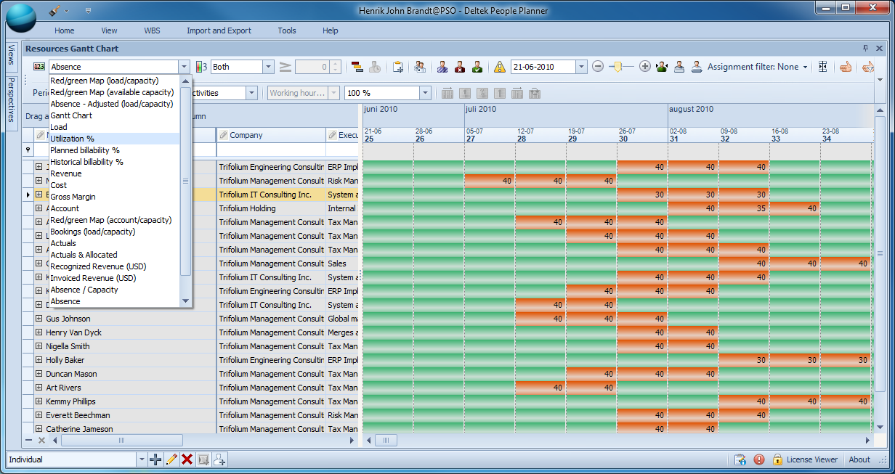Toggle the Resources Gantt Chart pin
Viewport: 895px width, 474px height.
865,49
